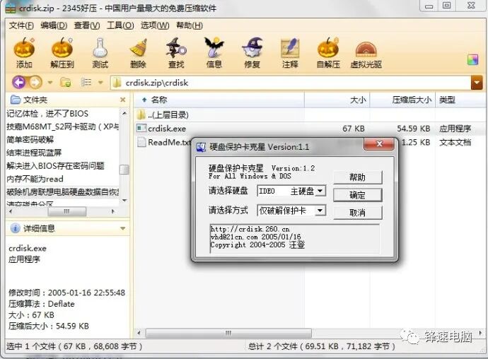Viewport: 488px width, 359px height.
Task: Click 54.59 KB cell of crdisk.exe
Action: pos(413,129)
